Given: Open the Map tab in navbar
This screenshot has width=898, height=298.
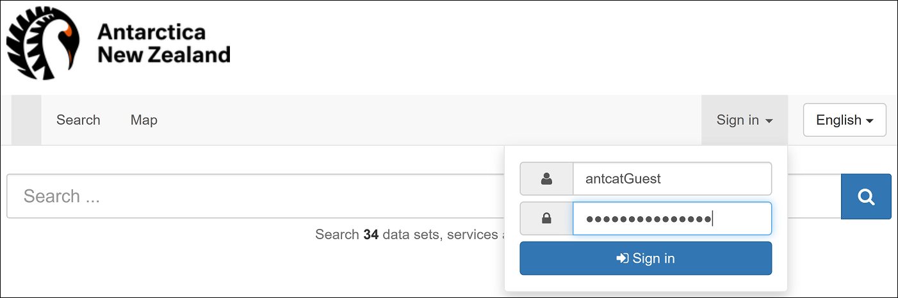Looking at the screenshot, I should coord(144,120).
